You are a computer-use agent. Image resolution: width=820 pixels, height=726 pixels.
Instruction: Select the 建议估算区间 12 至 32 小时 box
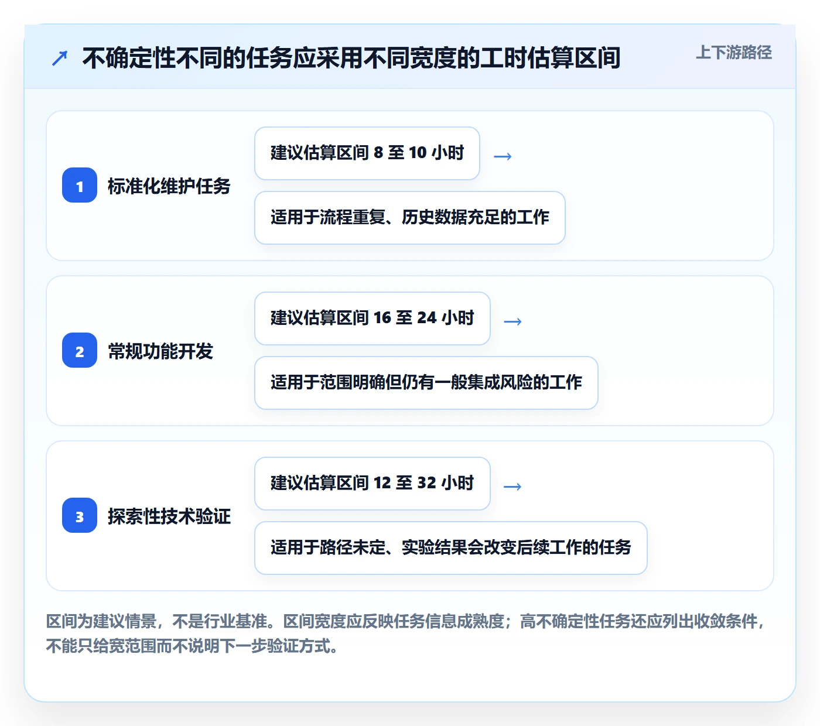coord(373,484)
